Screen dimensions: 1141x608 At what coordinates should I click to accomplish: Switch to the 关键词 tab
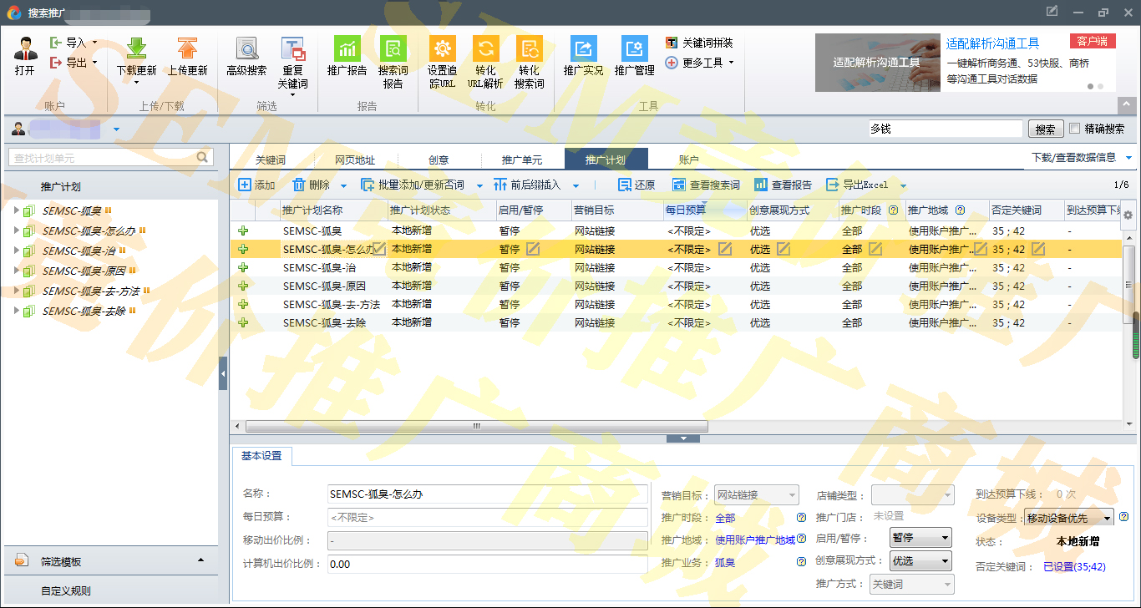pos(271,160)
